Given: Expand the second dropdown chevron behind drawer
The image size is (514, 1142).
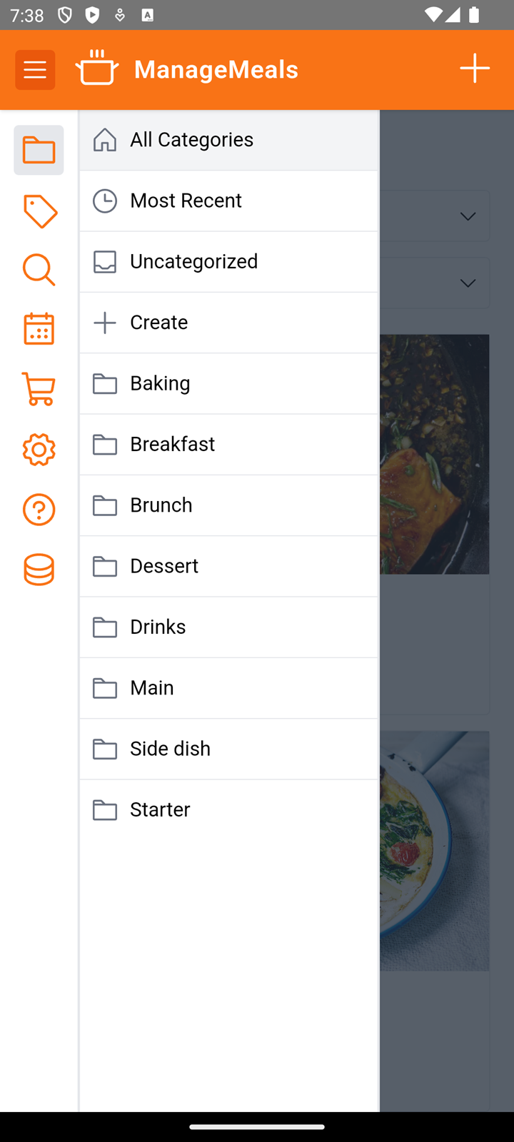Looking at the screenshot, I should click(468, 283).
